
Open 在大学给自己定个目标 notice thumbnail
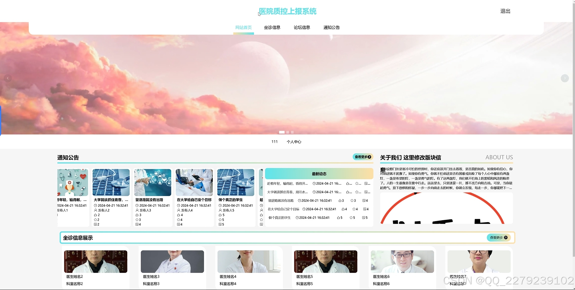(x=194, y=182)
